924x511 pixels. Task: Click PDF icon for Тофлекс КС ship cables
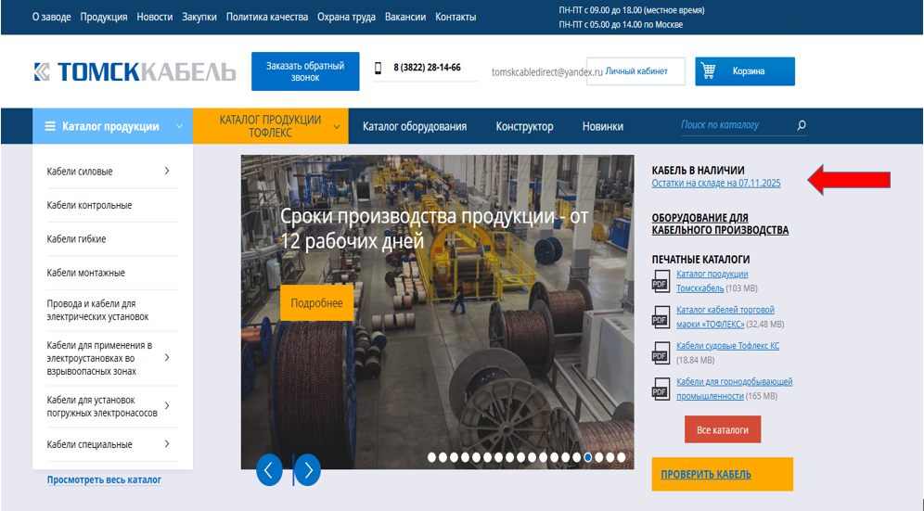[661, 353]
